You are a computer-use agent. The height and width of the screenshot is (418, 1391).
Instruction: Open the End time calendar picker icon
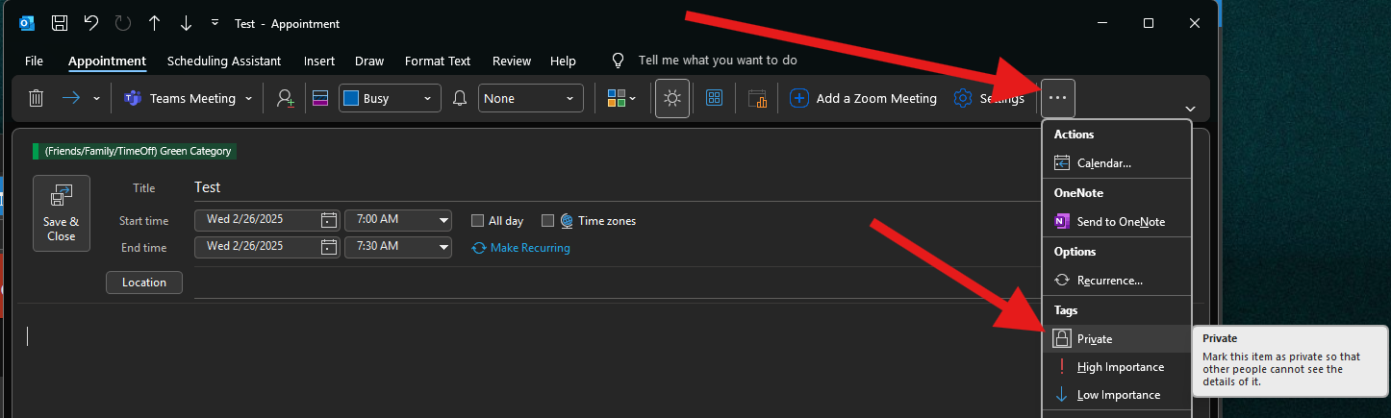pos(329,247)
